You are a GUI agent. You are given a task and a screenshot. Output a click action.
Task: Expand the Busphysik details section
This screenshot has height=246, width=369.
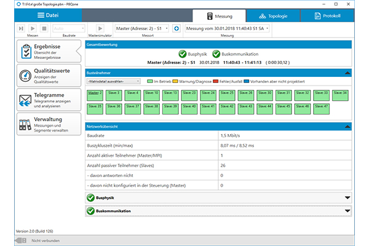pyautogui.click(x=347, y=198)
